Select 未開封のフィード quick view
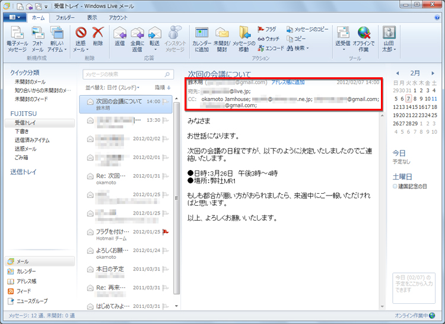Screen dimensions: 445x324 coord(31,99)
